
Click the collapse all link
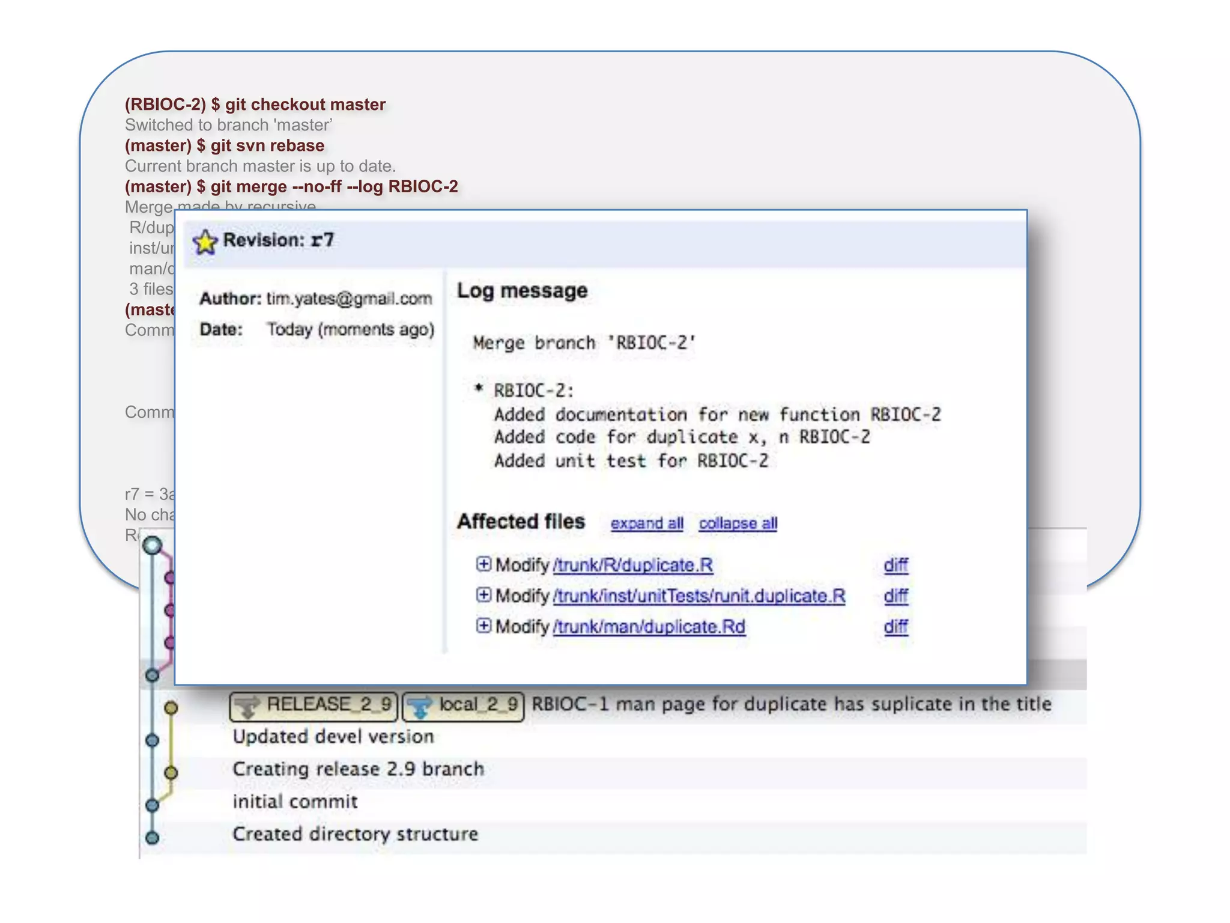(x=738, y=523)
